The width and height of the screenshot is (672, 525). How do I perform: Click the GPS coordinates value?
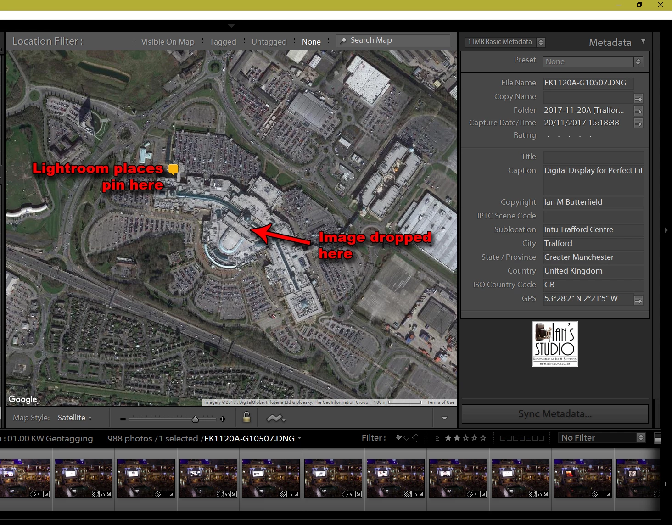coord(581,299)
